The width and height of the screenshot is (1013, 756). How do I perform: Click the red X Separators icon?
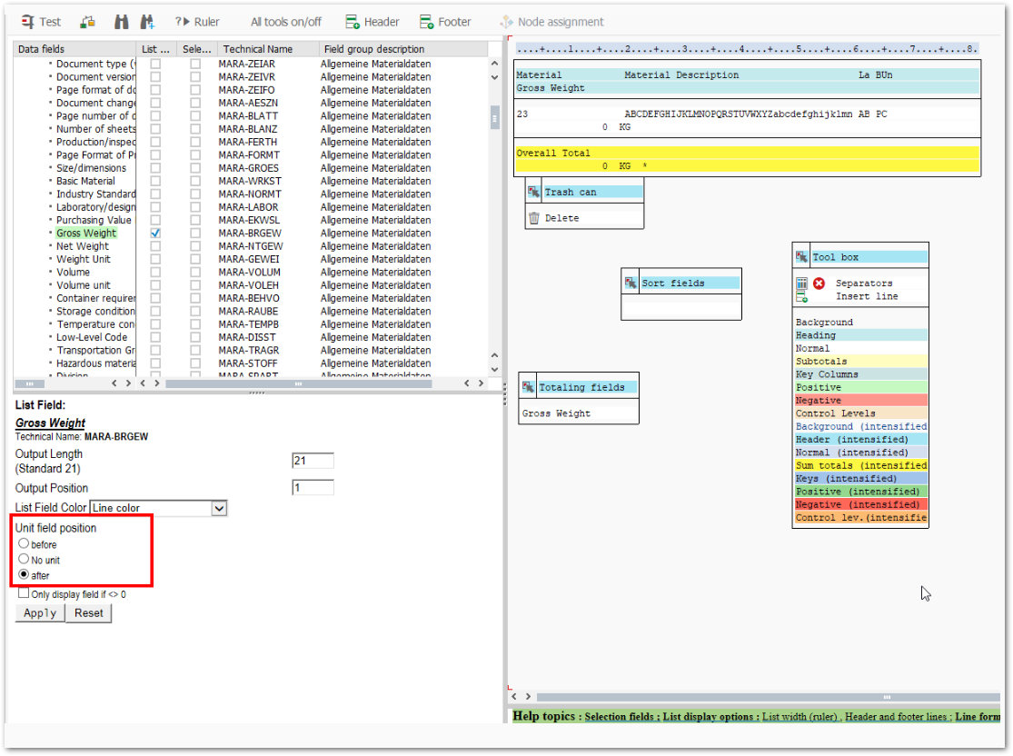[x=819, y=283]
